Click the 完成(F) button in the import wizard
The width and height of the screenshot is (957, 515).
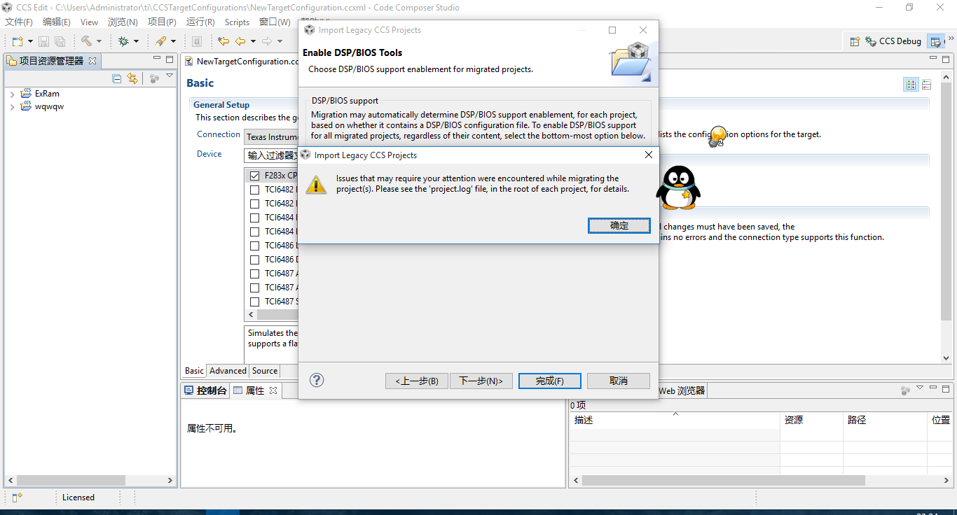549,381
